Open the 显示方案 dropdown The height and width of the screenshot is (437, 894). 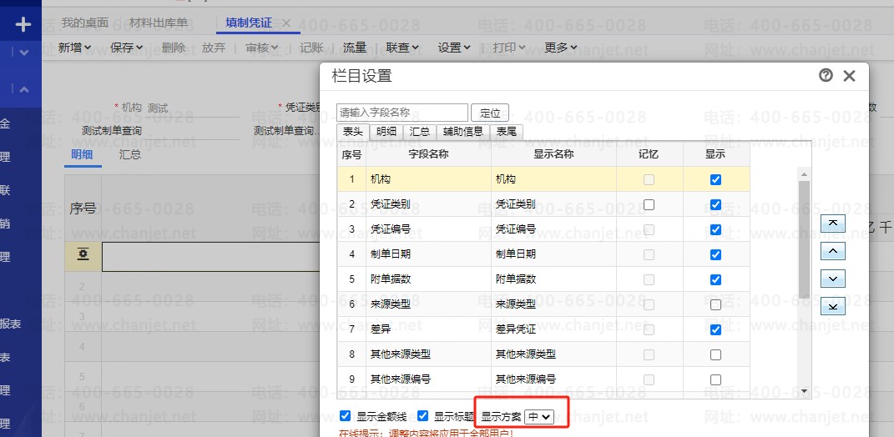[x=539, y=416]
